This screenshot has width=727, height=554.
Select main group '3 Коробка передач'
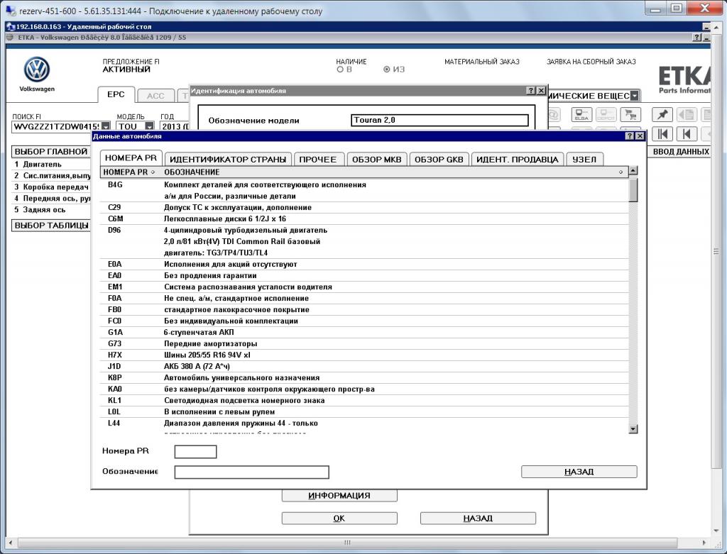click(51, 187)
